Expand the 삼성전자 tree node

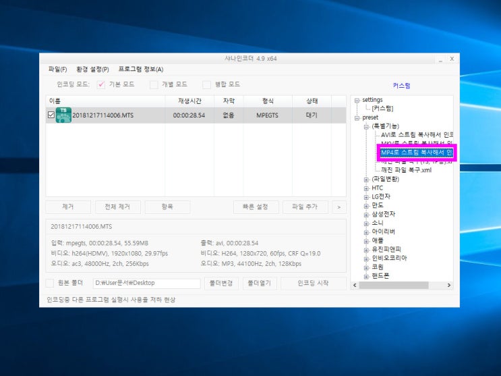point(366,215)
